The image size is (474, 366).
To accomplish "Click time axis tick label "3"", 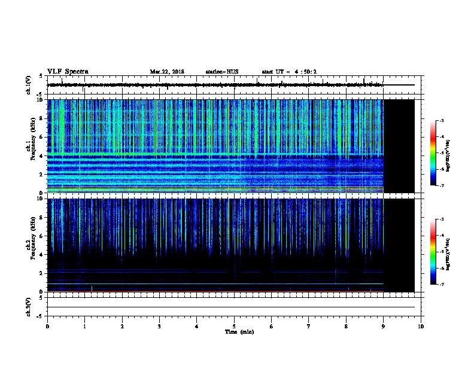I will point(159,326).
